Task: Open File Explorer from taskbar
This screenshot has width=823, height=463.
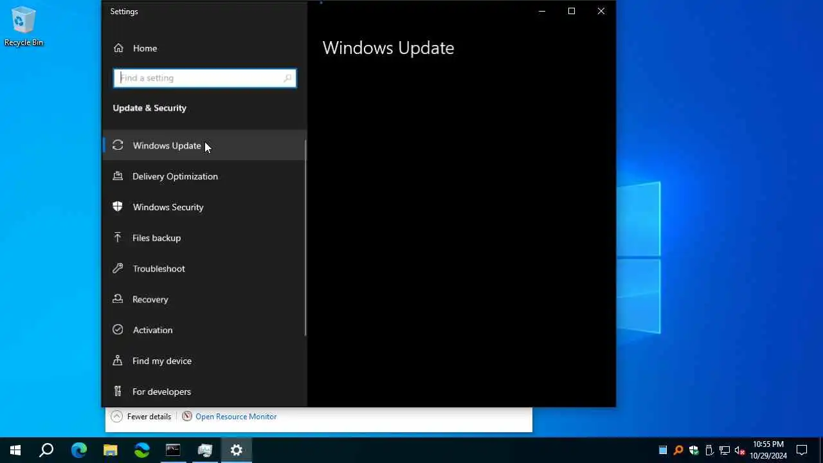Action: [111, 450]
